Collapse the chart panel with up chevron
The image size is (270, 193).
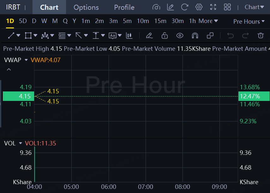[9, 69]
